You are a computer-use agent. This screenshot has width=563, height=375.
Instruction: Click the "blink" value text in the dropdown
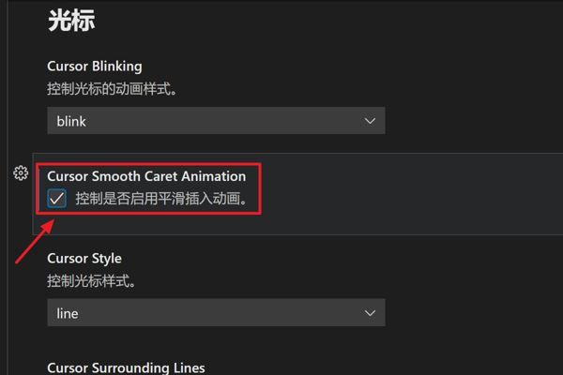(71, 121)
